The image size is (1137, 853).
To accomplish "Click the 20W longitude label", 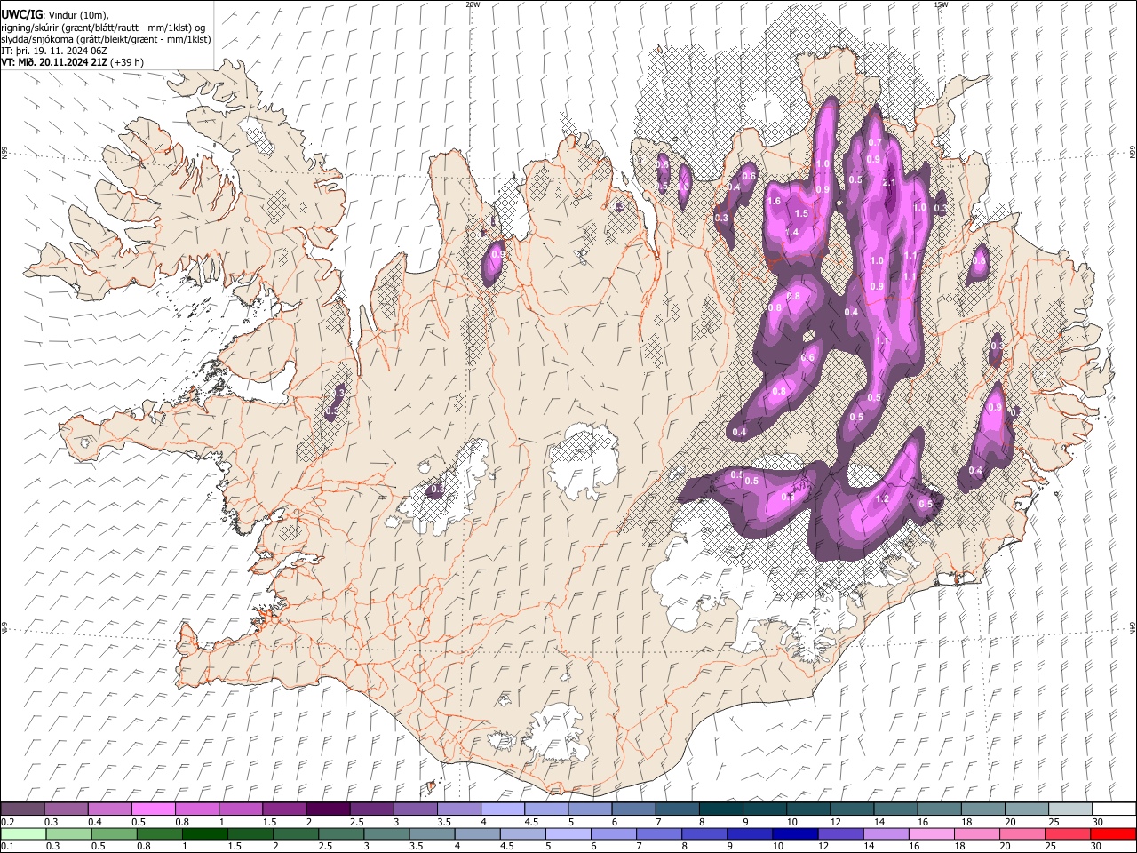I will click(473, 4).
